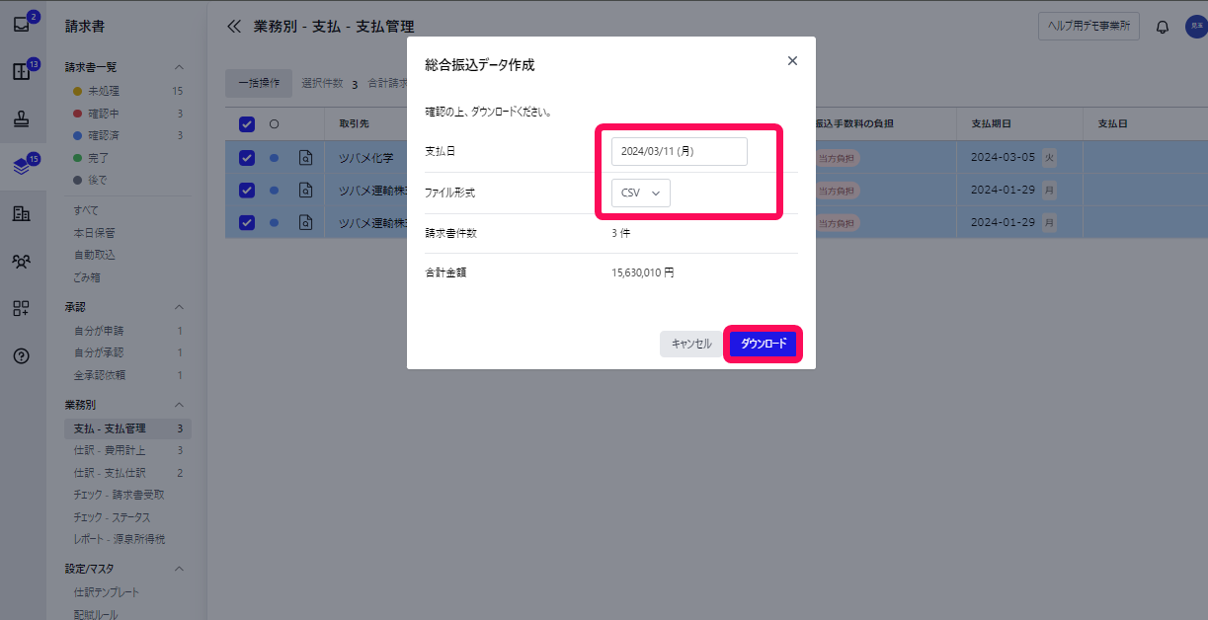This screenshot has width=1208, height=620.
Task: Open the building company icon in left rail
Action: pos(22,213)
